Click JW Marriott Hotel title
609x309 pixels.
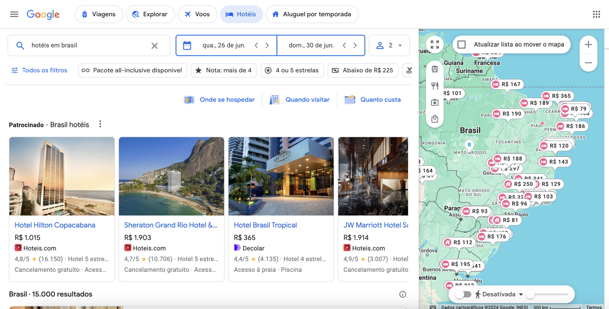click(x=376, y=225)
